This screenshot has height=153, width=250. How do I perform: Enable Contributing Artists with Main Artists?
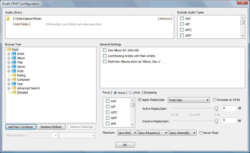[105, 56]
